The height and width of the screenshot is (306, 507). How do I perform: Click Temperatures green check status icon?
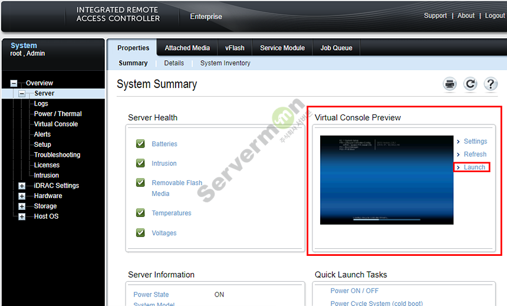coord(140,213)
